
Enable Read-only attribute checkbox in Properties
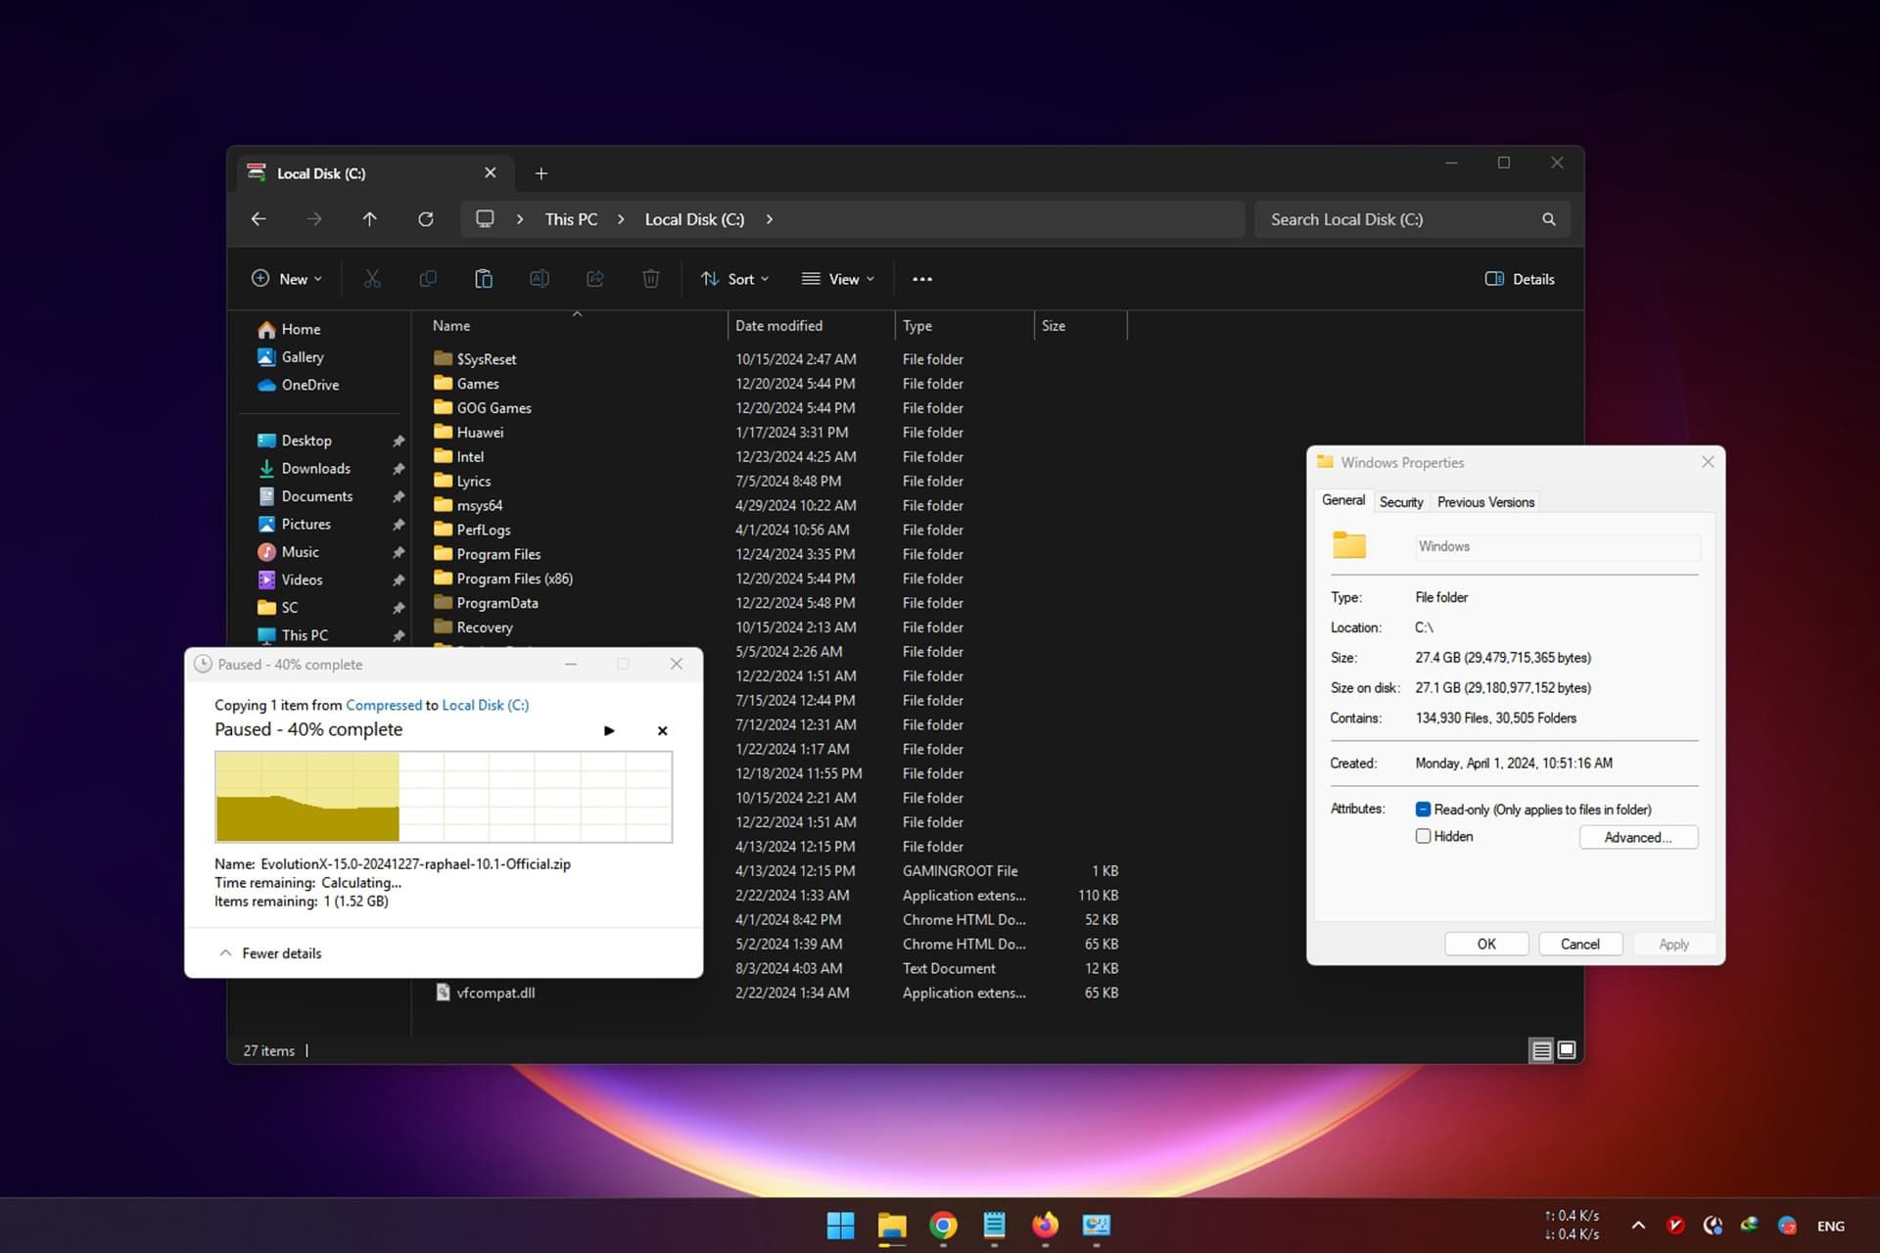tap(1424, 810)
